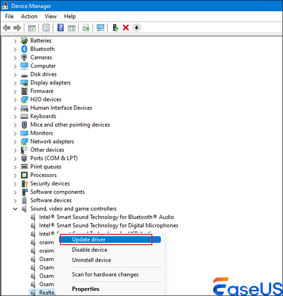Open the View menu
This screenshot has width=283, height=296.
coord(50,16)
